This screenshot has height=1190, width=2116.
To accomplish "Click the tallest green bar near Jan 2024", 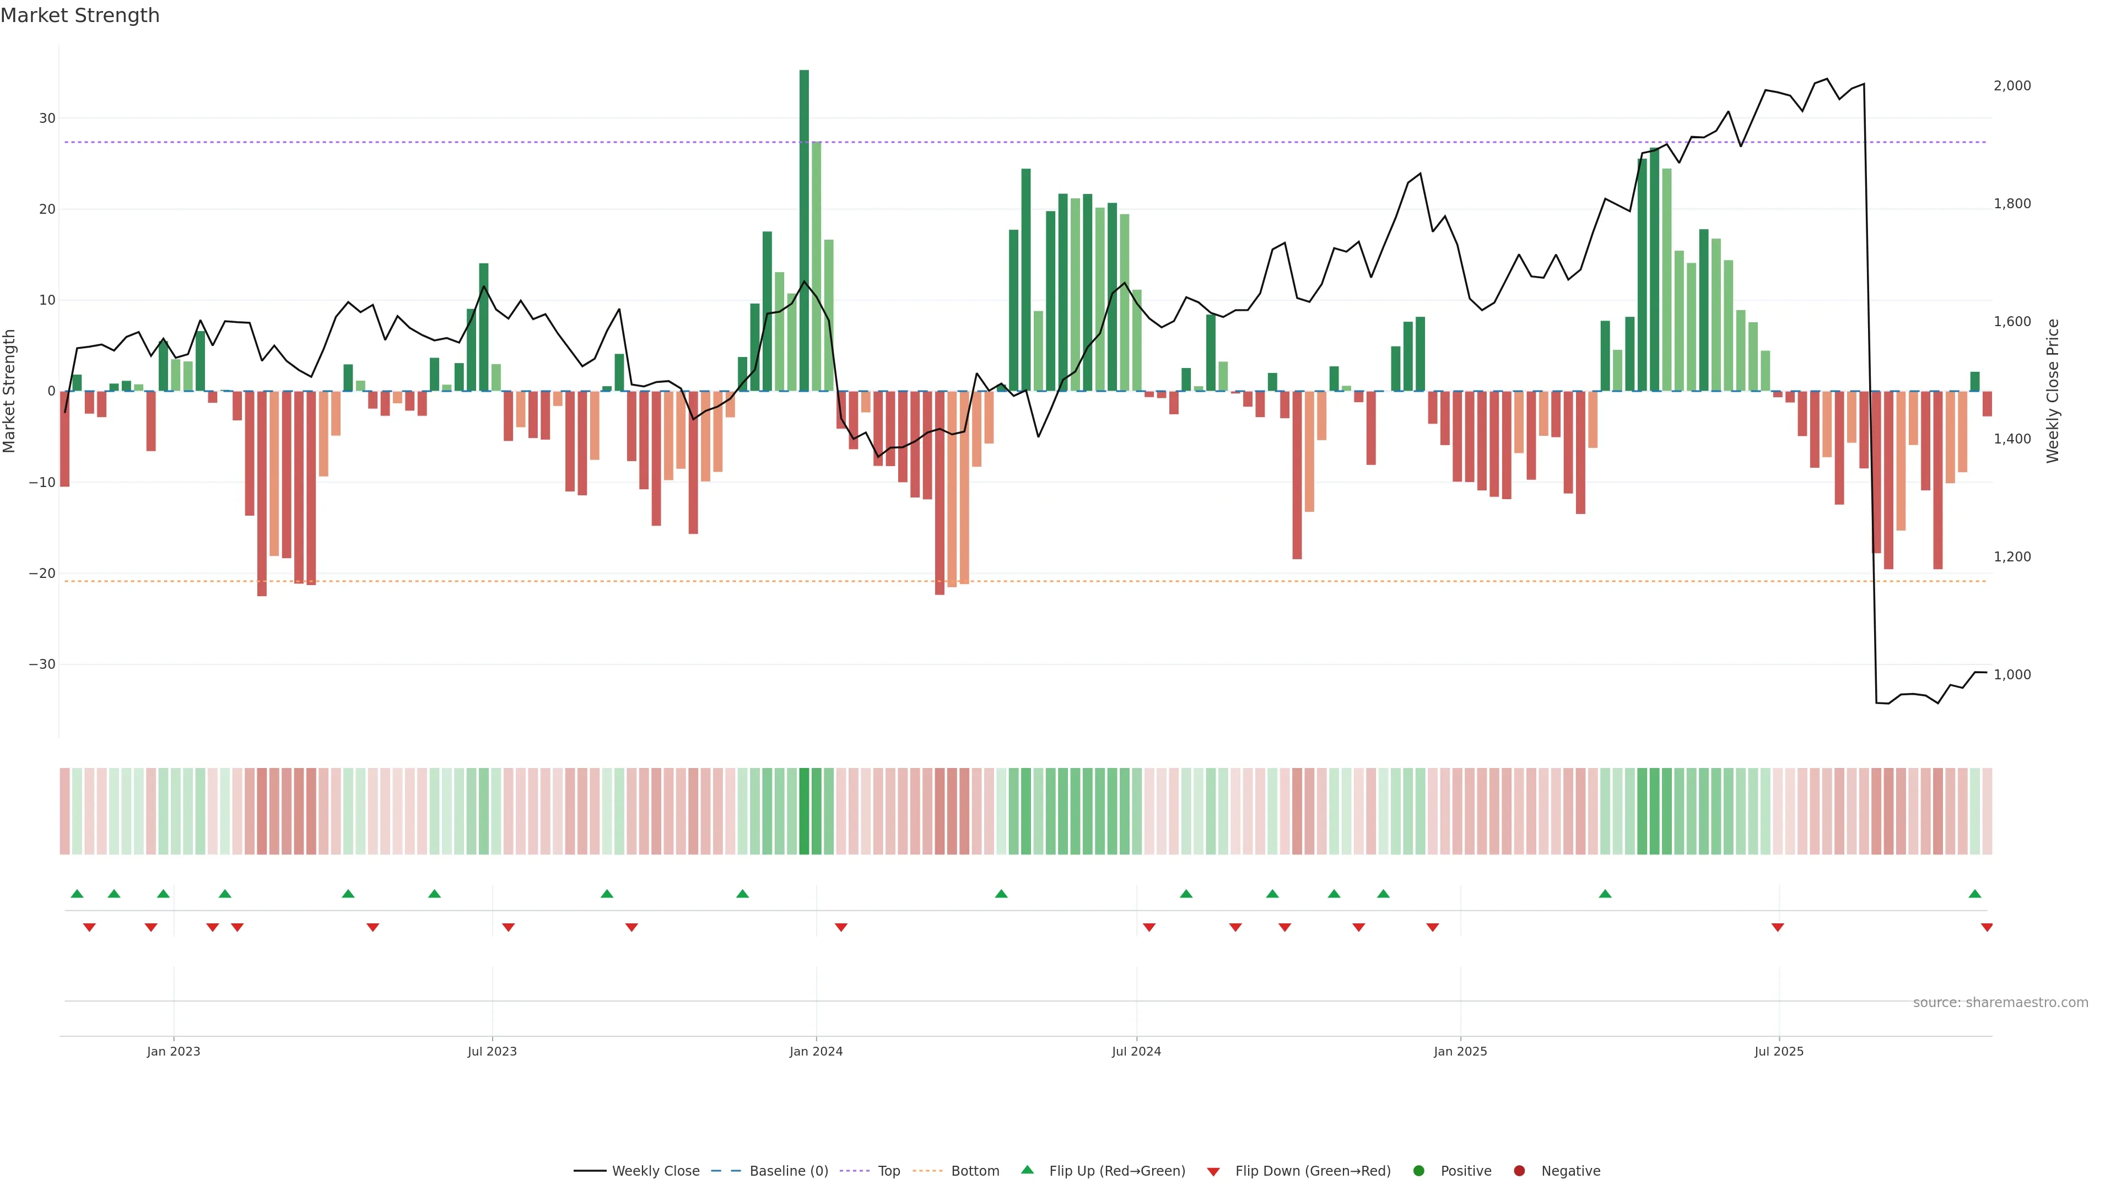I will click(x=803, y=230).
